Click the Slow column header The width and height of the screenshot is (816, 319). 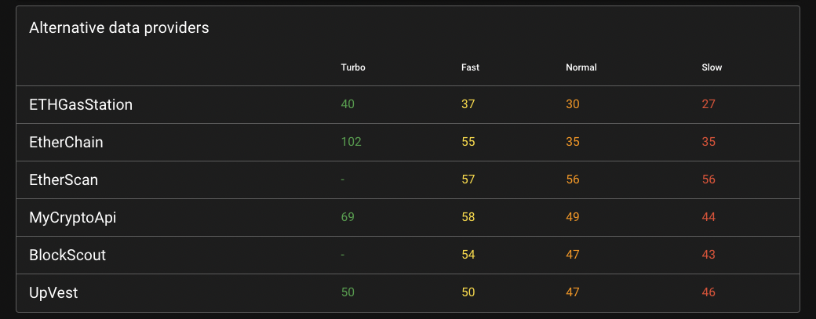tap(712, 67)
